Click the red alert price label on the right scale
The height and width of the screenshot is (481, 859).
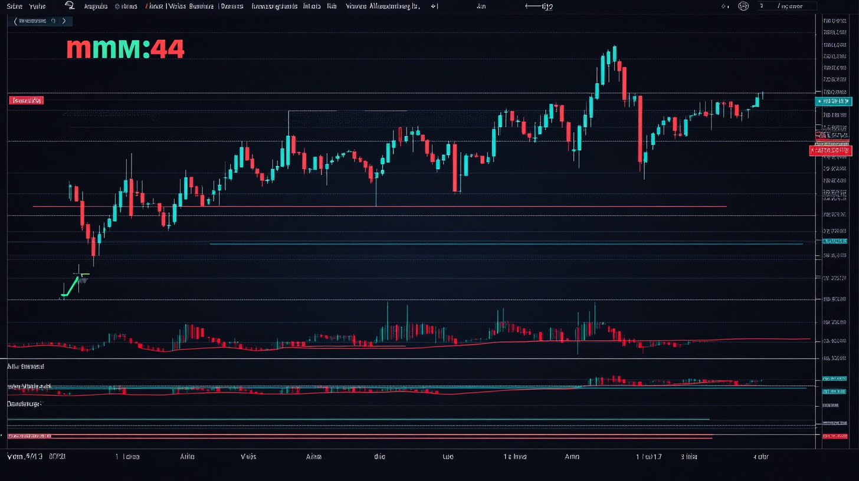pyautogui.click(x=832, y=150)
